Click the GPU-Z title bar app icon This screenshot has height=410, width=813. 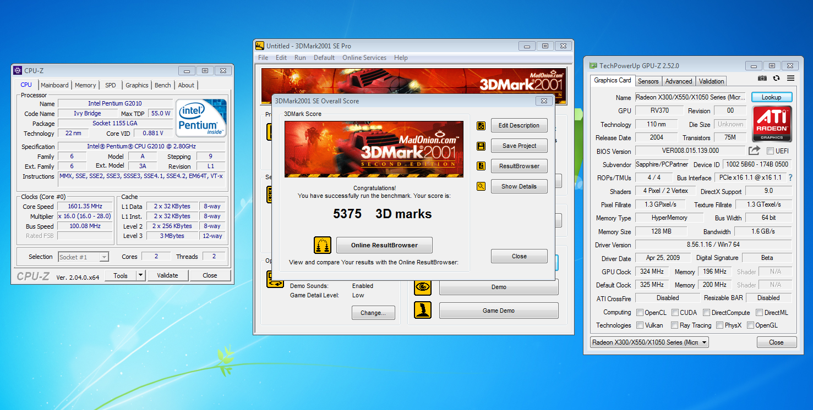click(593, 65)
